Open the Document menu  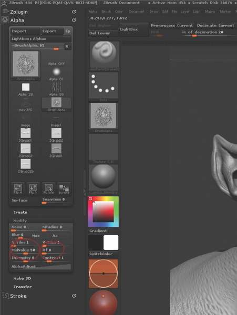137,12
